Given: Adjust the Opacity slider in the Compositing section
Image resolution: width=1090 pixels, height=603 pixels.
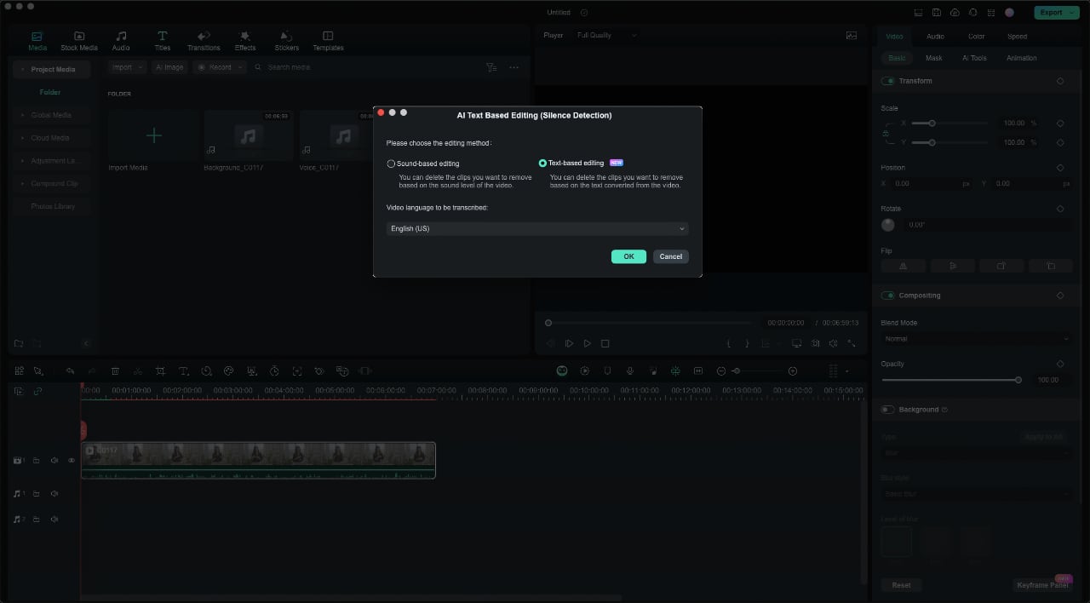Looking at the screenshot, I should click(1018, 380).
